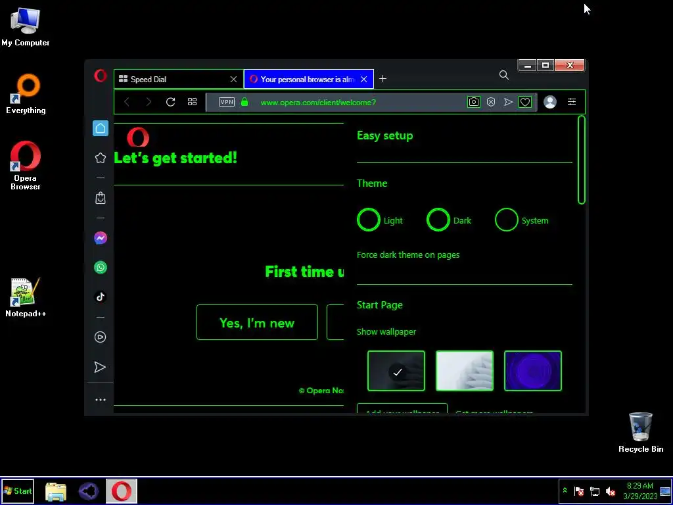Screen dimensions: 673x505
Task: Select the System theme option
Action: point(507,220)
